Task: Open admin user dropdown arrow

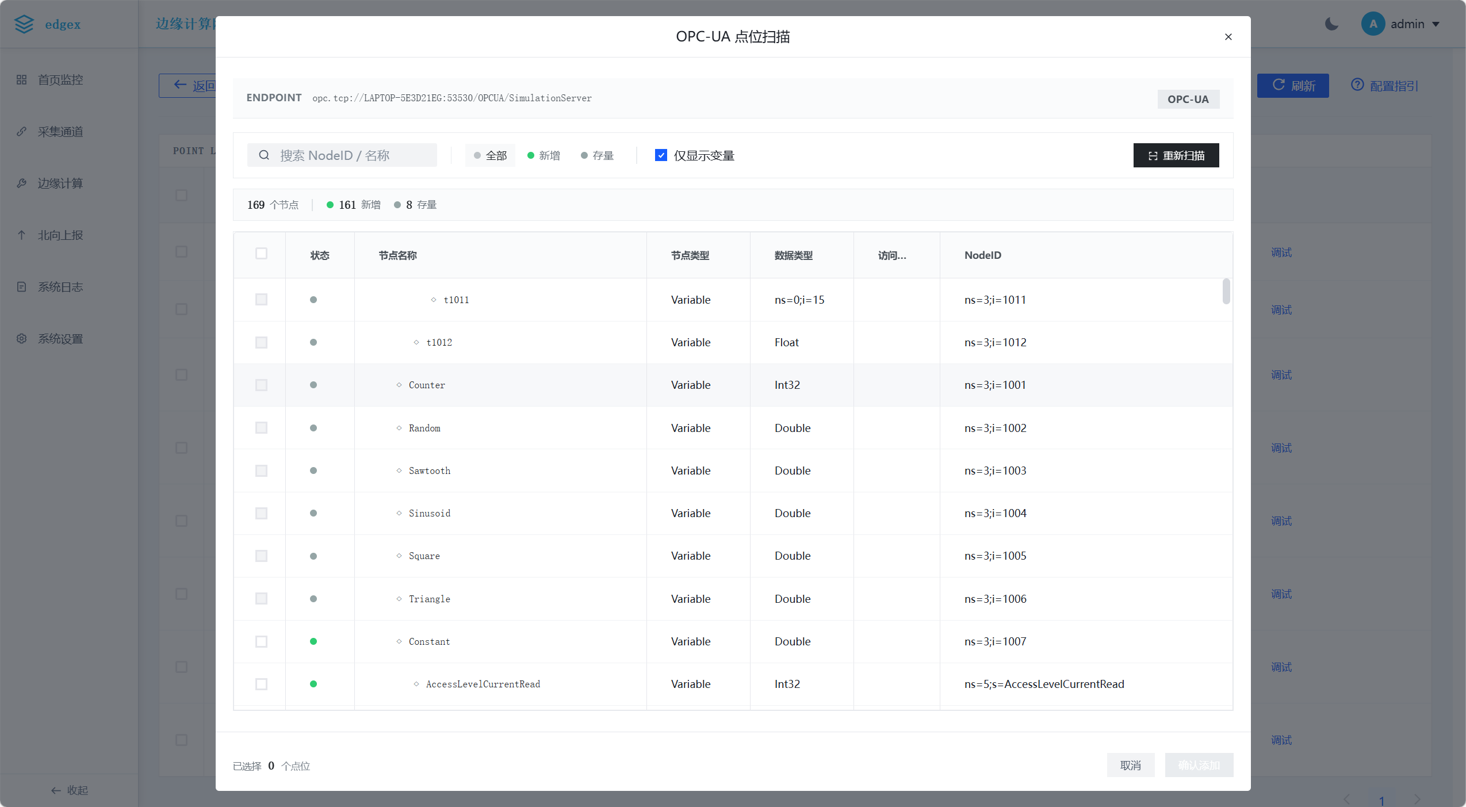Action: (1436, 24)
